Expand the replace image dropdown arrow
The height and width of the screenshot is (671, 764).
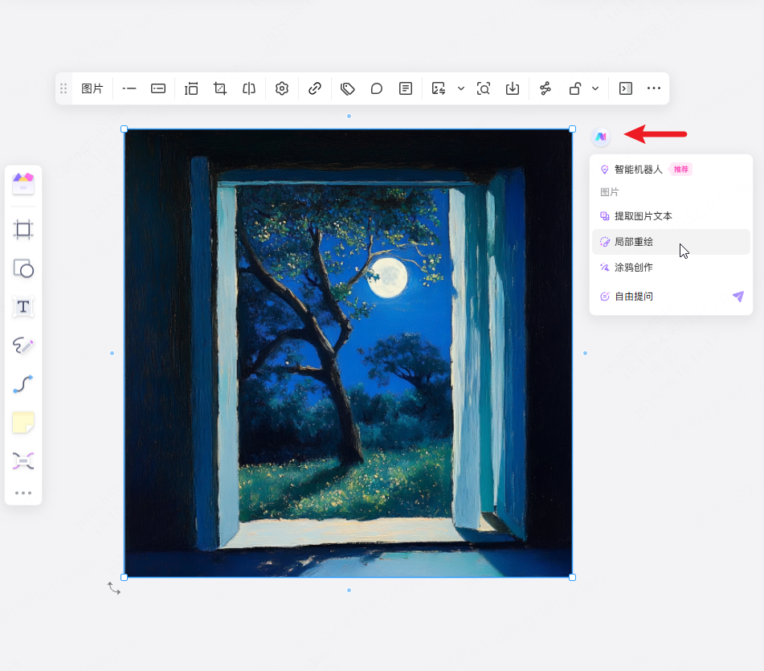pyautogui.click(x=461, y=88)
